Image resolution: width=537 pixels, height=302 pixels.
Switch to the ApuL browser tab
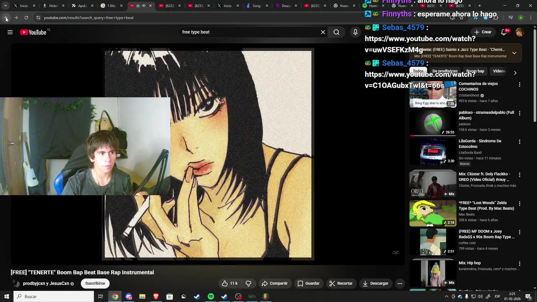click(x=82, y=6)
